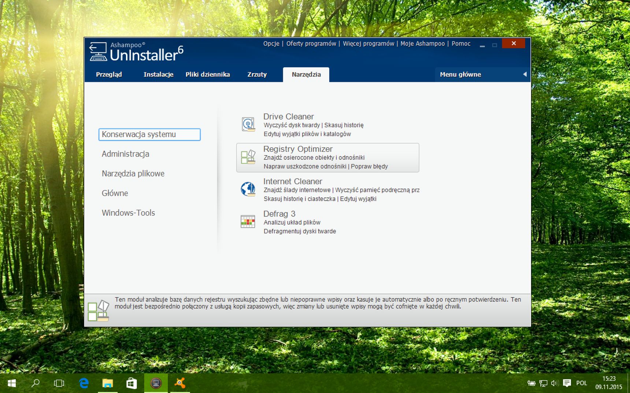Screen dimensions: 630x393
Task: Select the Ashampoo UnInstaller taskbar icon
Action: (x=156, y=383)
